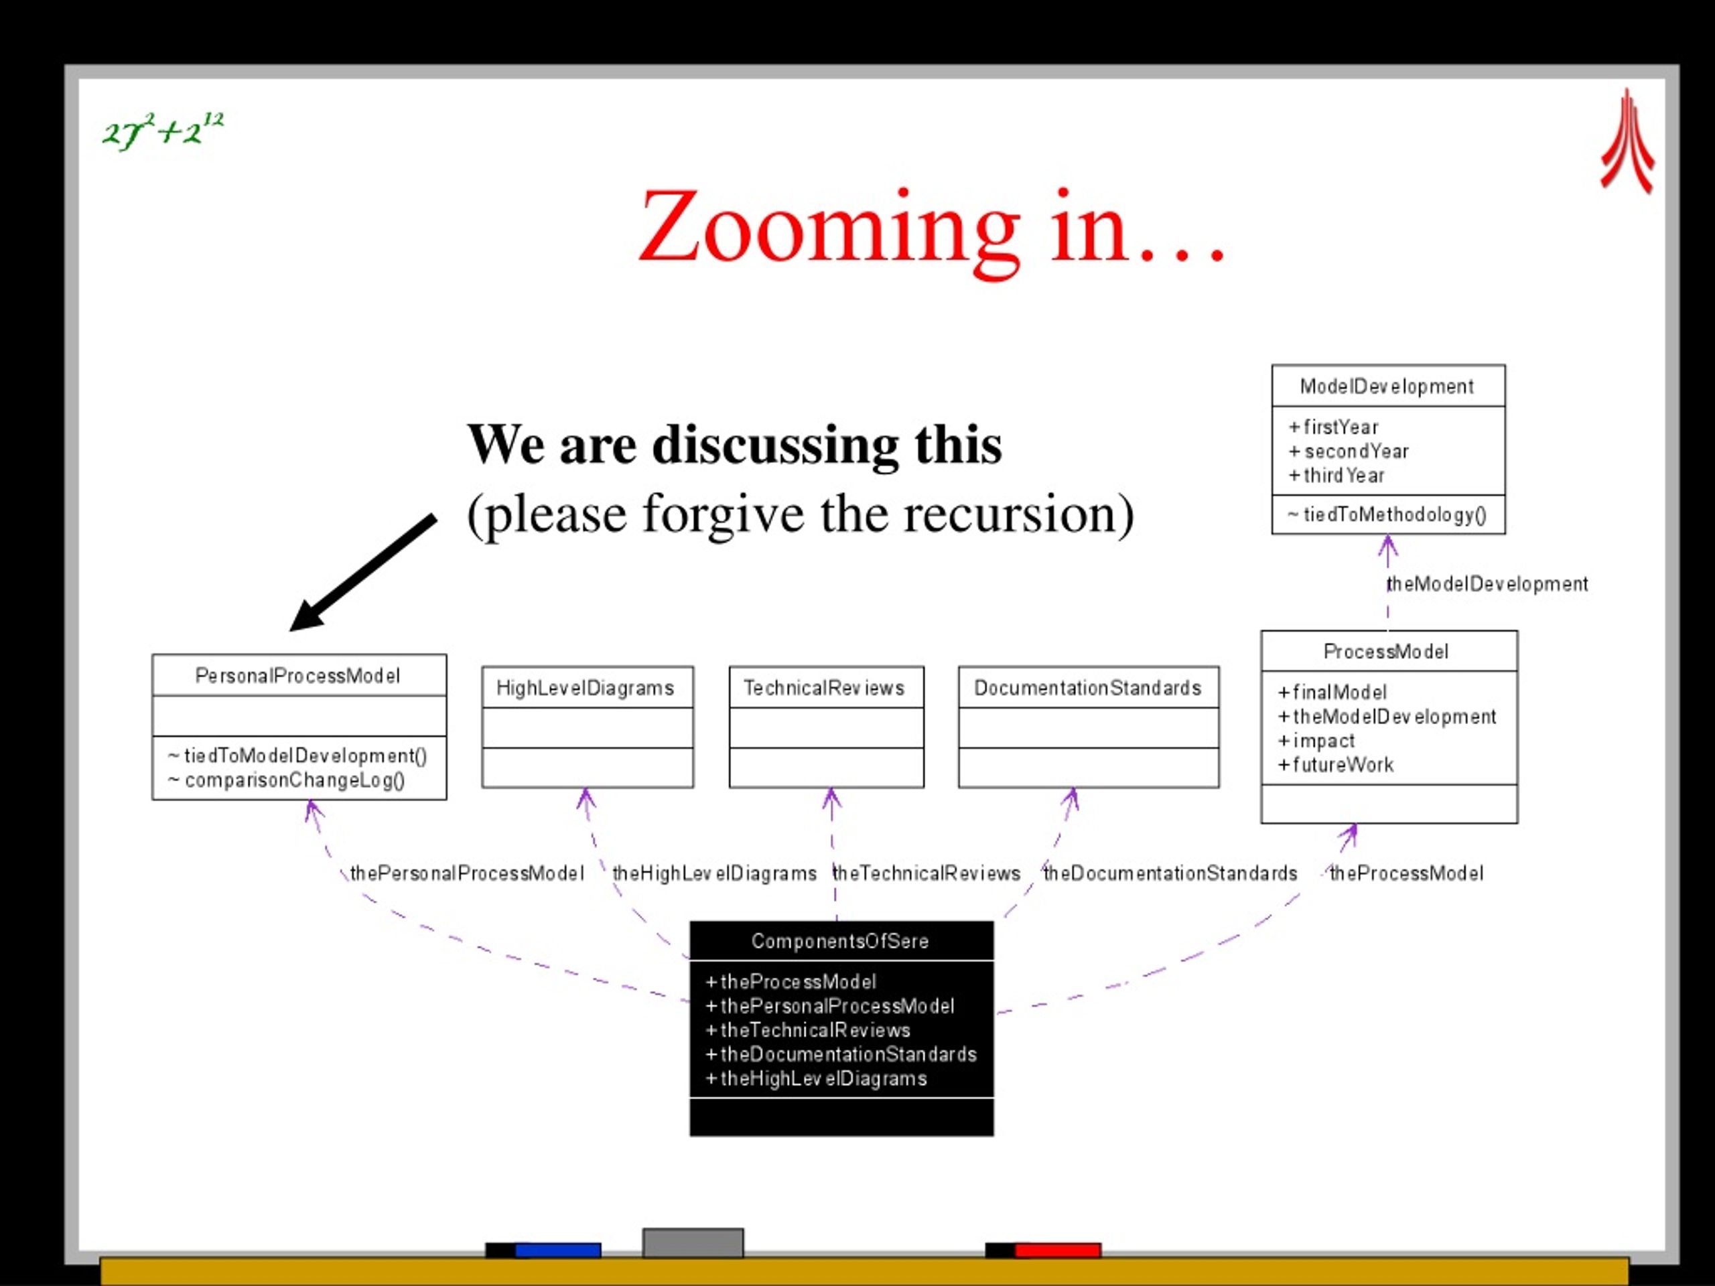The height and width of the screenshot is (1286, 1715).
Task: Click +theModelDevelopment attribute in ProcessModel
Action: click(x=1386, y=716)
